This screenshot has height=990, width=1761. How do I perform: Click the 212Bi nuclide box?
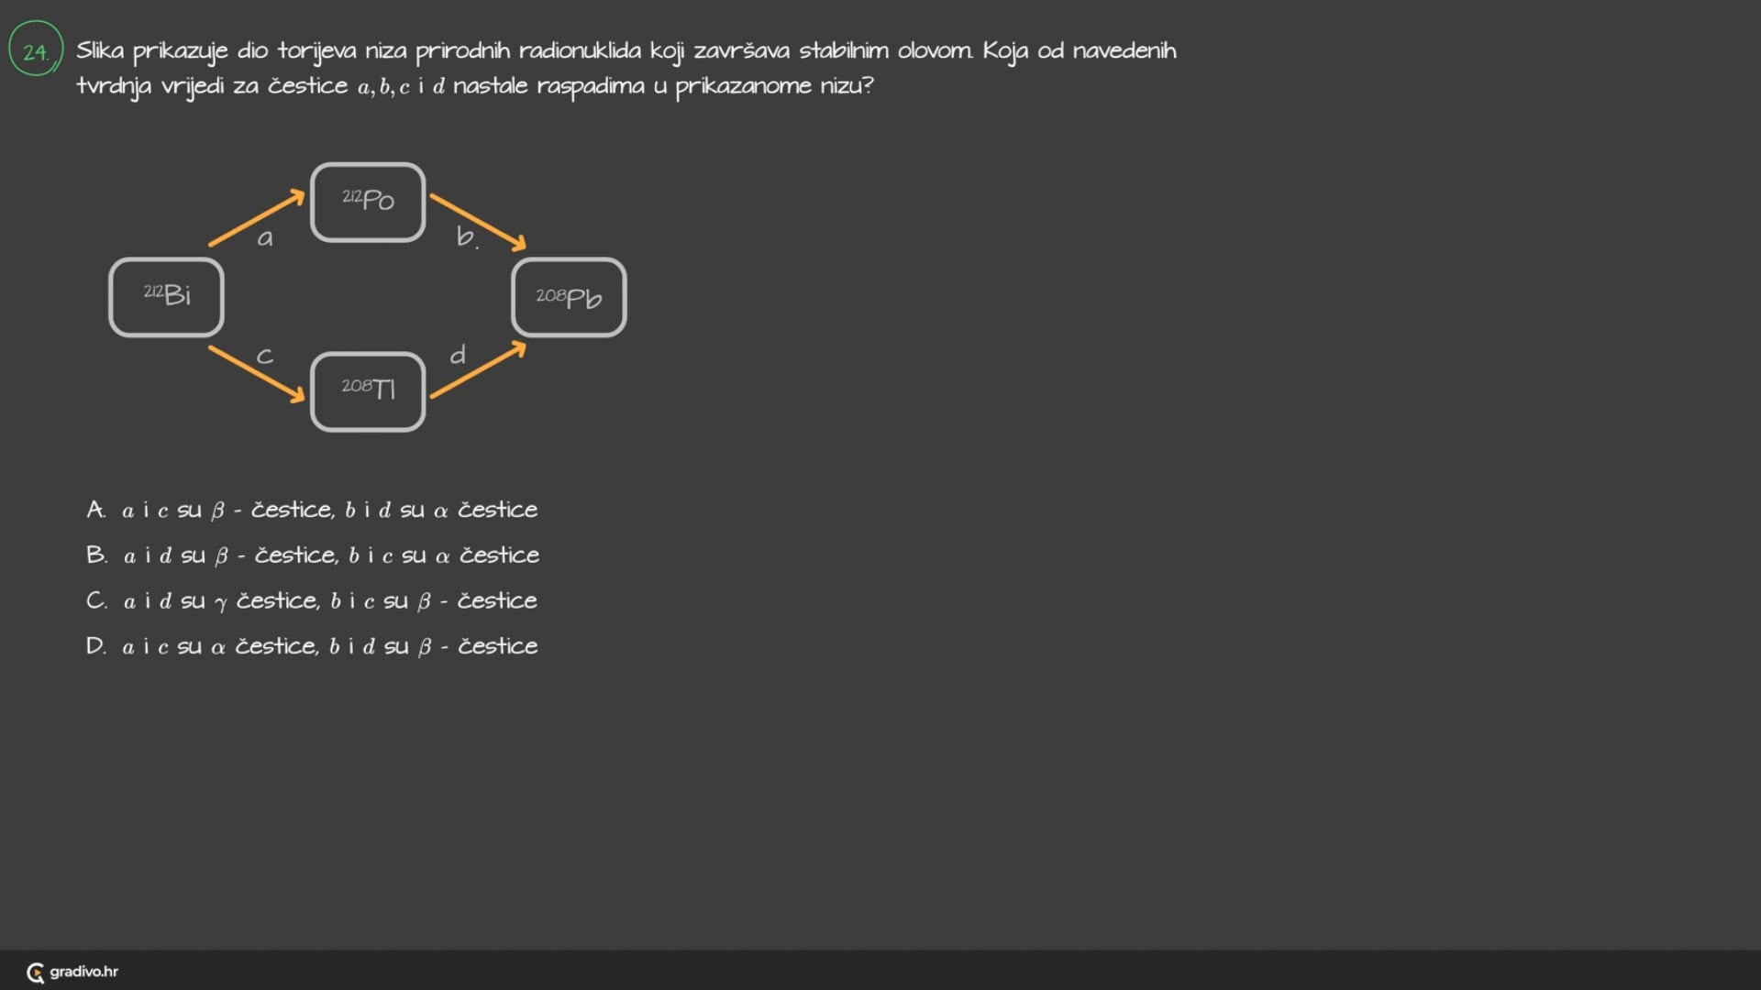[166, 296]
